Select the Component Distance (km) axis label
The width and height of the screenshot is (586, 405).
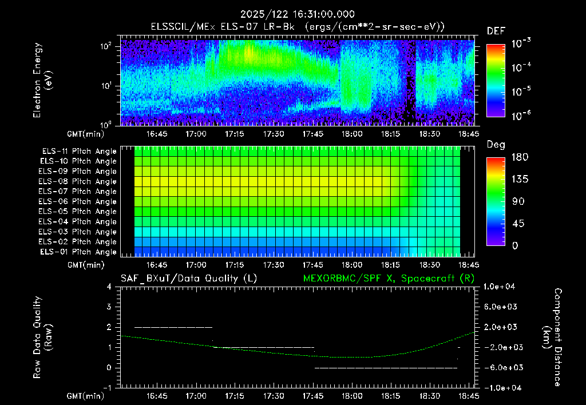(552, 337)
